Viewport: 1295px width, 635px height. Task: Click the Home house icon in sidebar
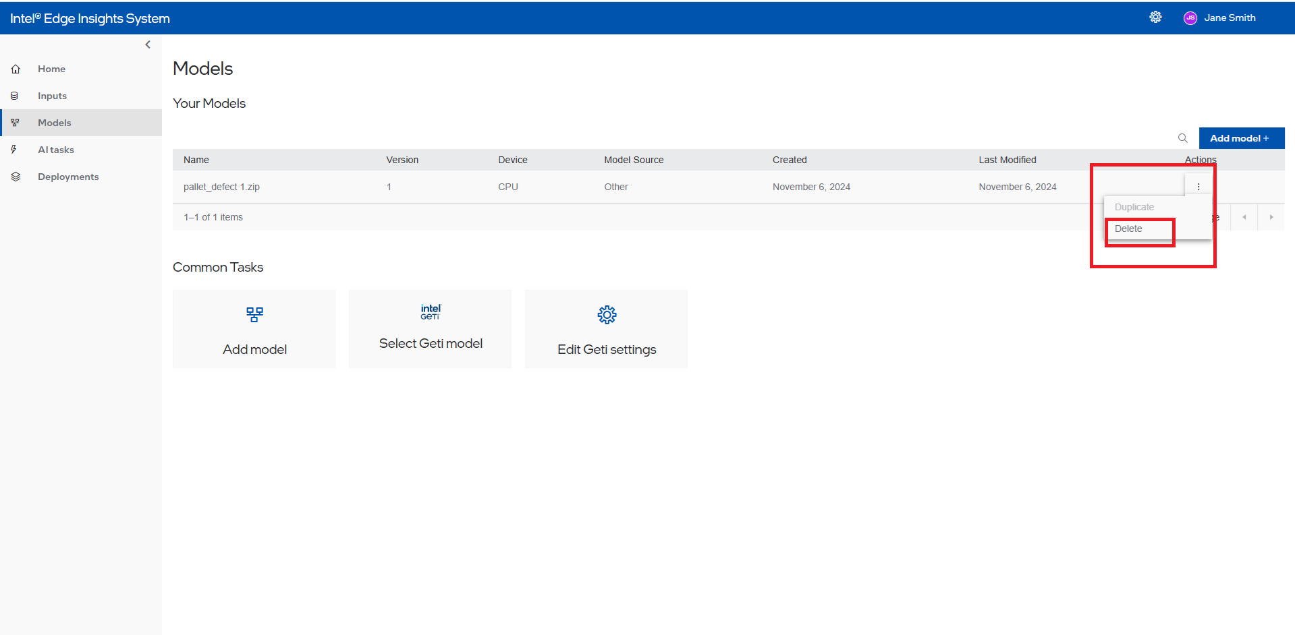pyautogui.click(x=16, y=69)
